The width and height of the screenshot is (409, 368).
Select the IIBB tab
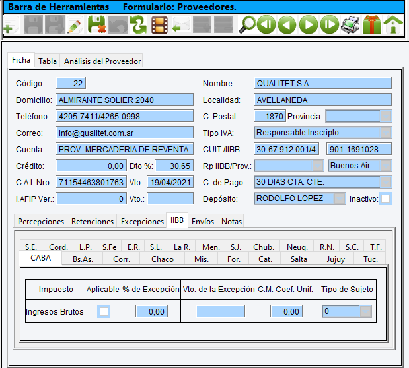[177, 220]
